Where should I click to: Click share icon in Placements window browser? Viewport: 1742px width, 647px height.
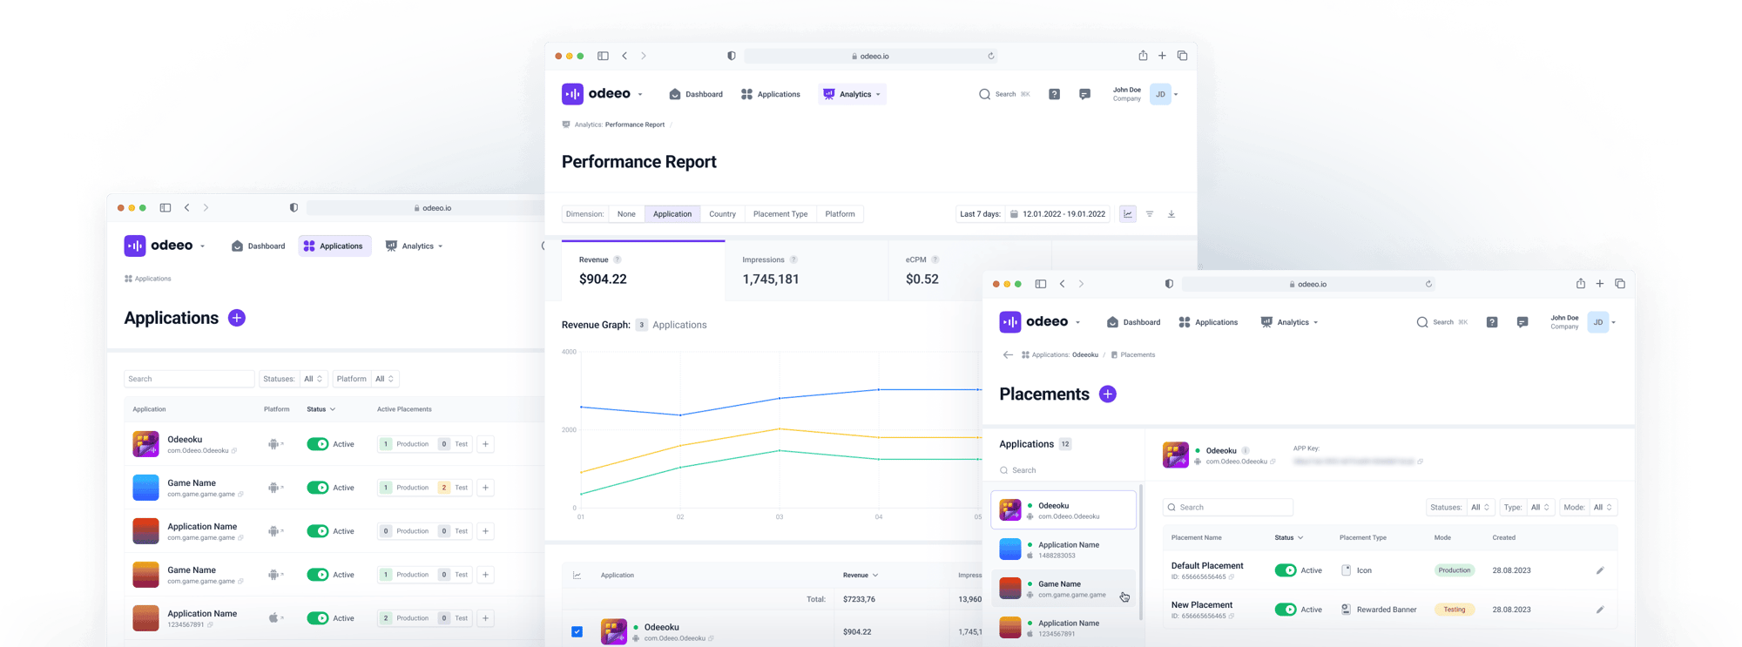[1581, 284]
